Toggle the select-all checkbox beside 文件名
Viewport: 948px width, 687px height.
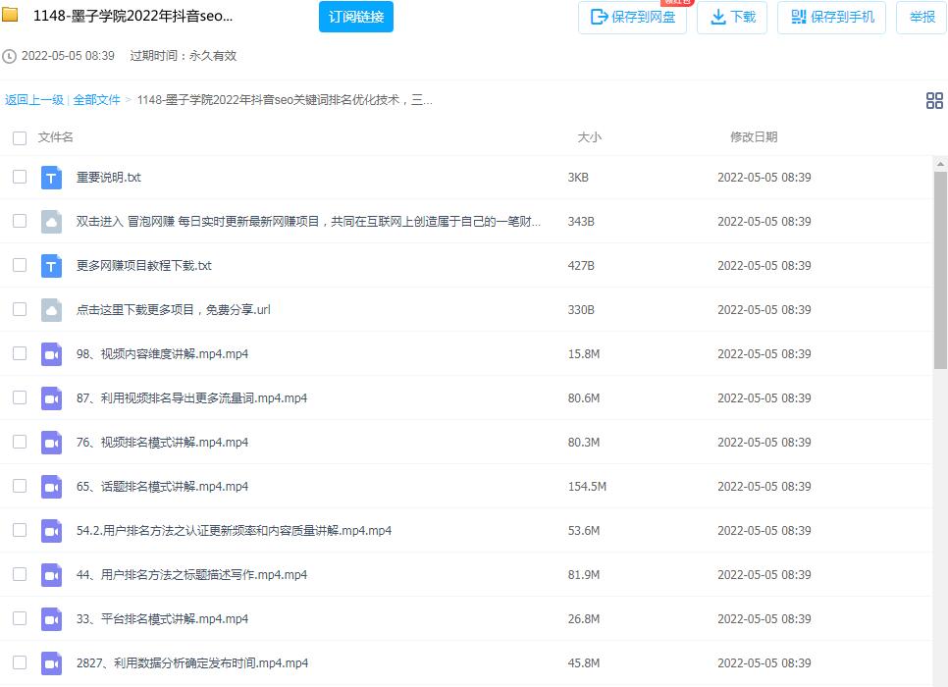20,137
